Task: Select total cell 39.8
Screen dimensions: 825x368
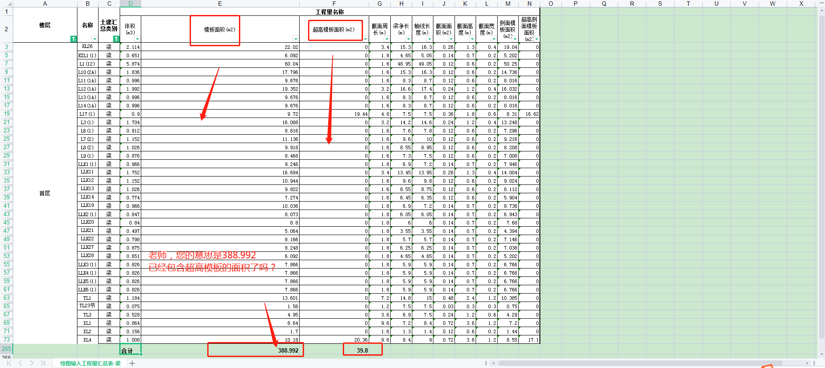Action: pyautogui.click(x=334, y=350)
